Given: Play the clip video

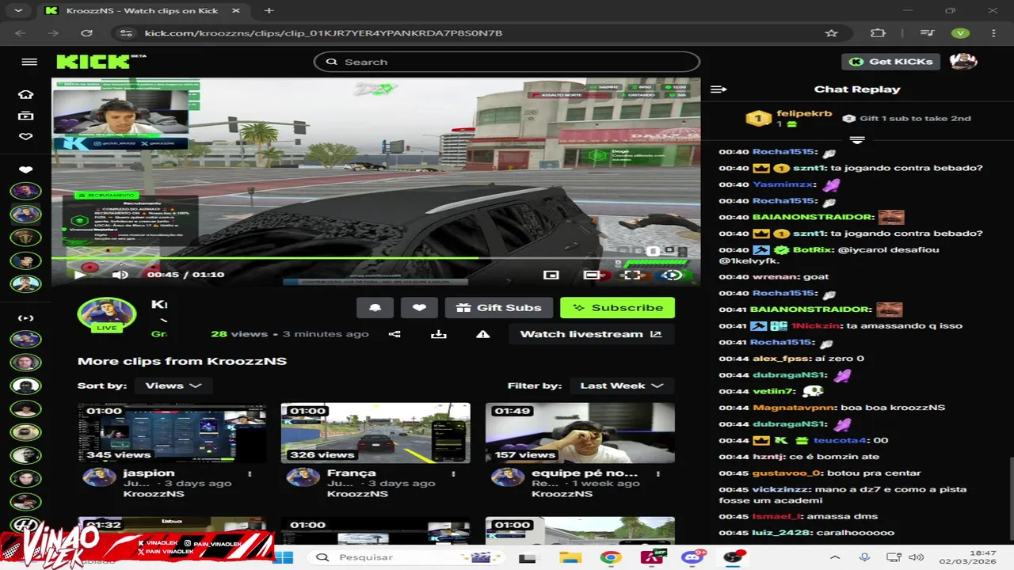Looking at the screenshot, I should click(81, 275).
